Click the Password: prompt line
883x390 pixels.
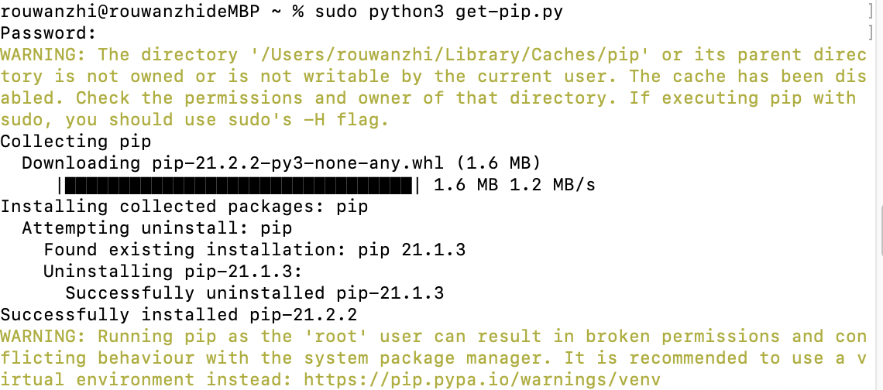48,33
